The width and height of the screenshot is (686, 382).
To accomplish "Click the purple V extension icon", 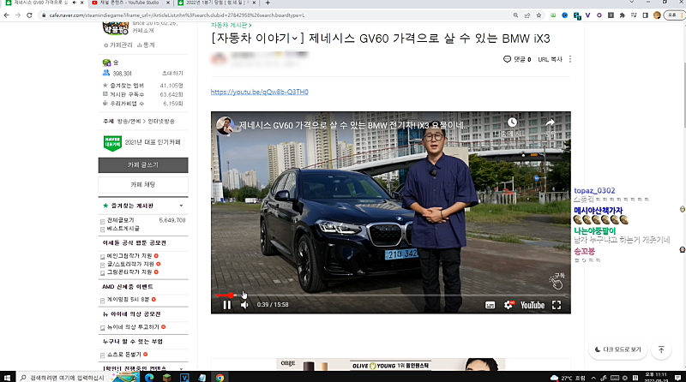I will coord(587,15).
